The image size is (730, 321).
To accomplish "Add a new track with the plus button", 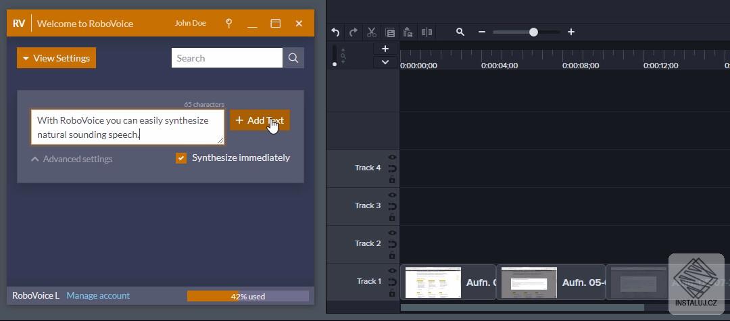I will (x=385, y=49).
